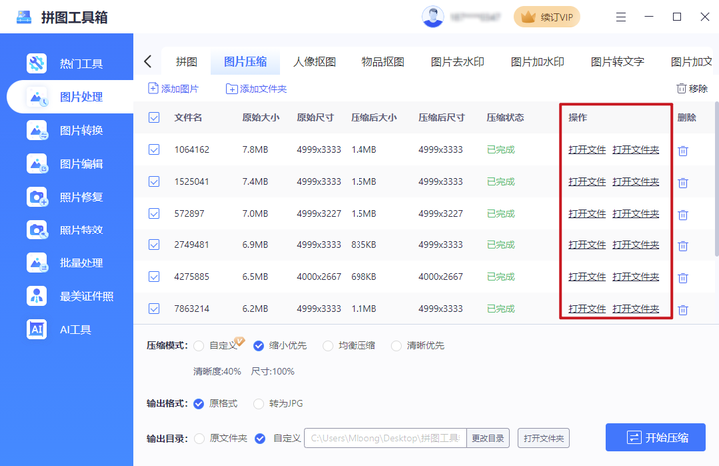The height and width of the screenshot is (466, 719).
Task: Select the 均衡压缩 compression mode
Action: pyautogui.click(x=328, y=346)
